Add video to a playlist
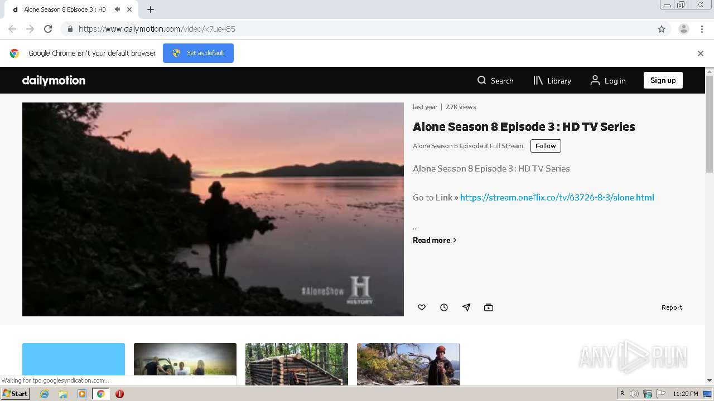The width and height of the screenshot is (714, 401). point(489,307)
